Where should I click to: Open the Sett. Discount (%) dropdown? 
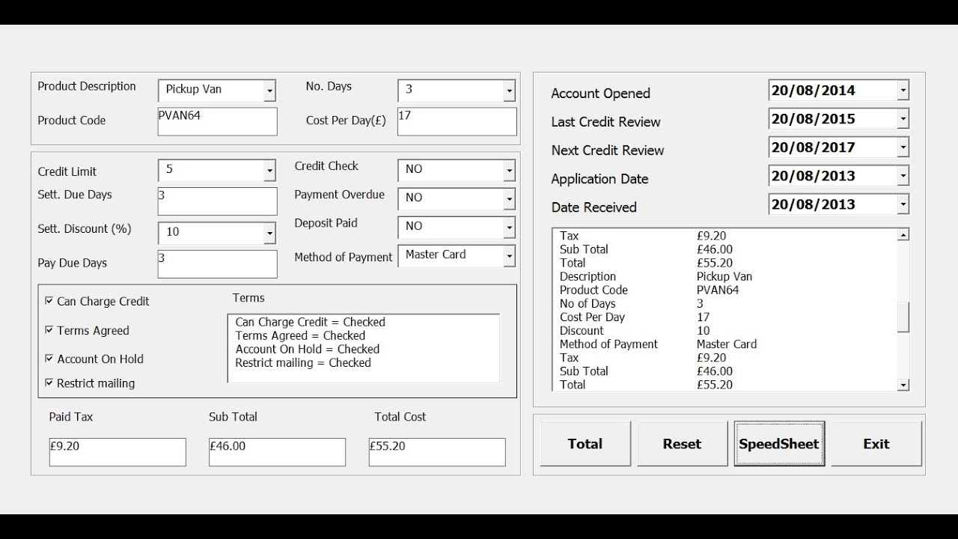click(269, 234)
